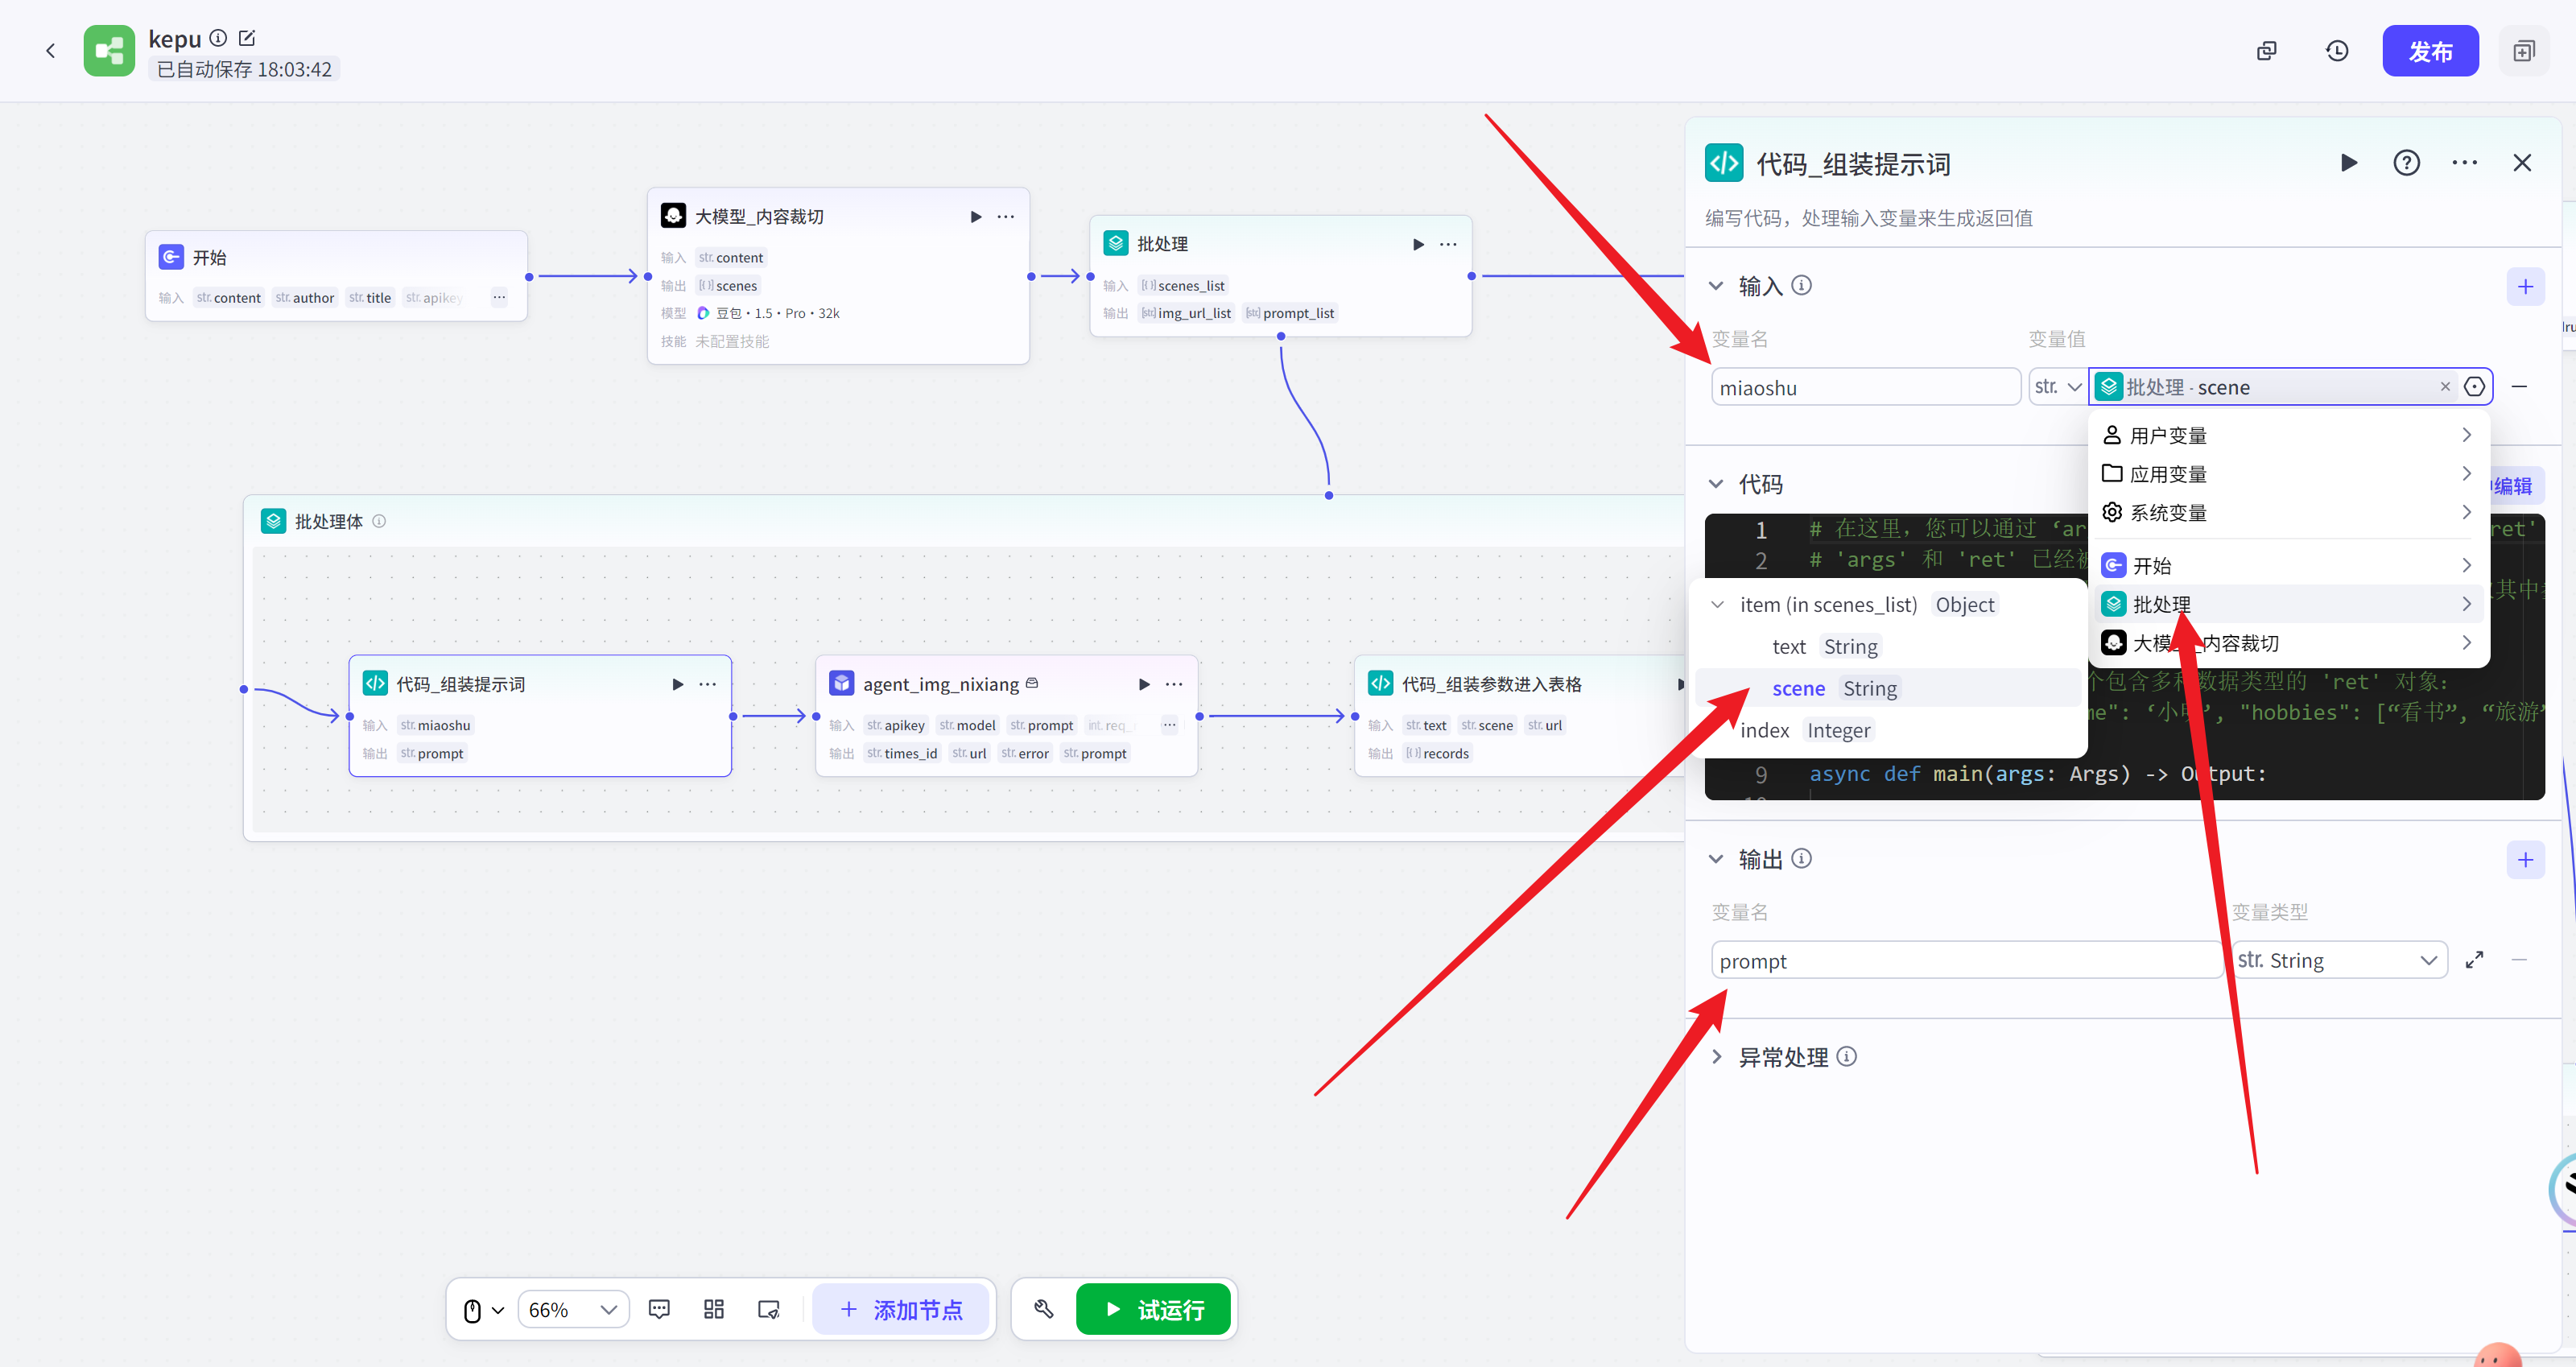Viewport: 2576px width, 1367px height.
Task: Go back using the left arrow
Action: click(x=50, y=51)
